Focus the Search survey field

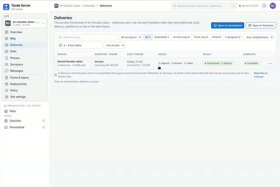click(x=87, y=37)
